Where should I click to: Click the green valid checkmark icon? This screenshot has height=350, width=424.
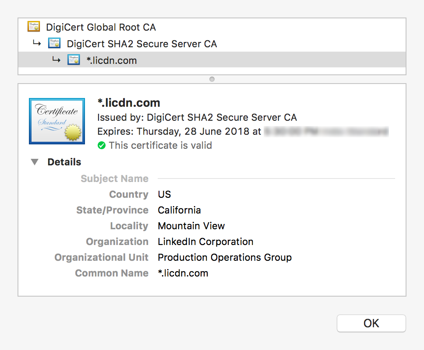(102, 145)
